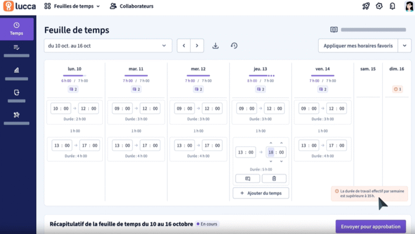Edit jeu. 13 afternoon start time 13:00
Viewport: 415px width, 234px height.
(245, 152)
